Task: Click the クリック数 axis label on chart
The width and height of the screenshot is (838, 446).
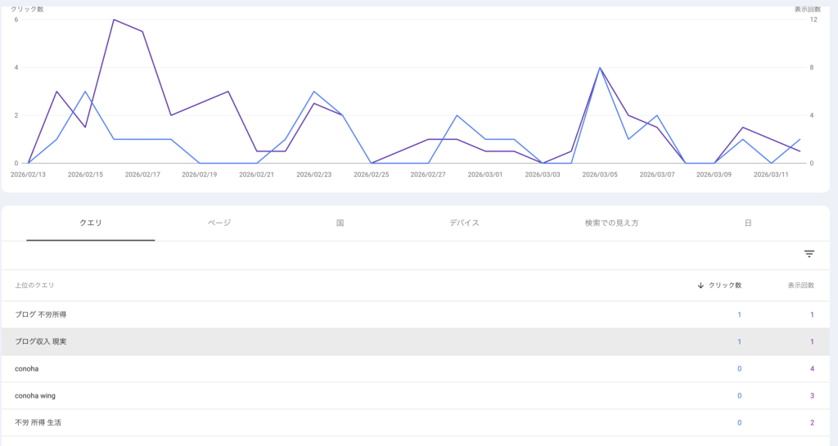Action: (x=27, y=9)
